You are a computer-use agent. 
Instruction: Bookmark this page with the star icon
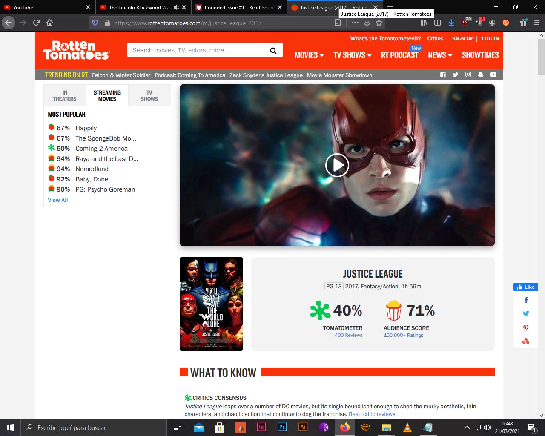click(x=379, y=23)
